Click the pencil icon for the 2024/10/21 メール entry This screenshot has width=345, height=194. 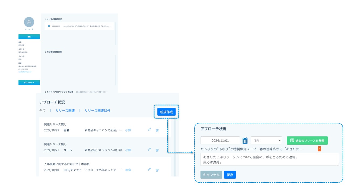tap(149, 150)
